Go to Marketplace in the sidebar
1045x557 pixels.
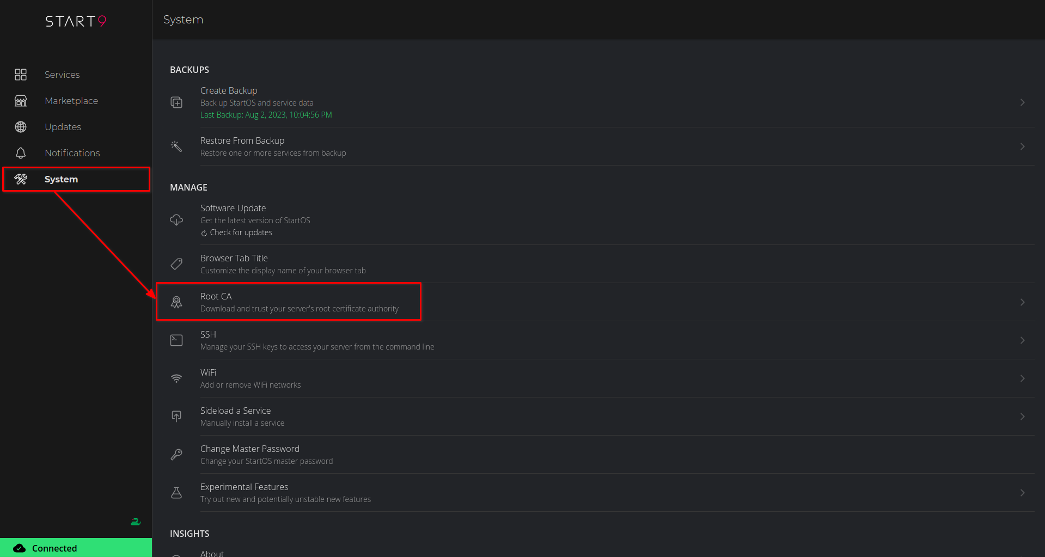tap(71, 101)
